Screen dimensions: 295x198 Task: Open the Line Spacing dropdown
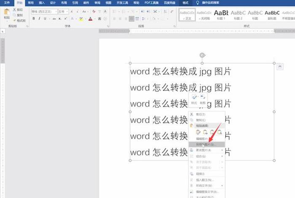pyautogui.click(x=144, y=19)
